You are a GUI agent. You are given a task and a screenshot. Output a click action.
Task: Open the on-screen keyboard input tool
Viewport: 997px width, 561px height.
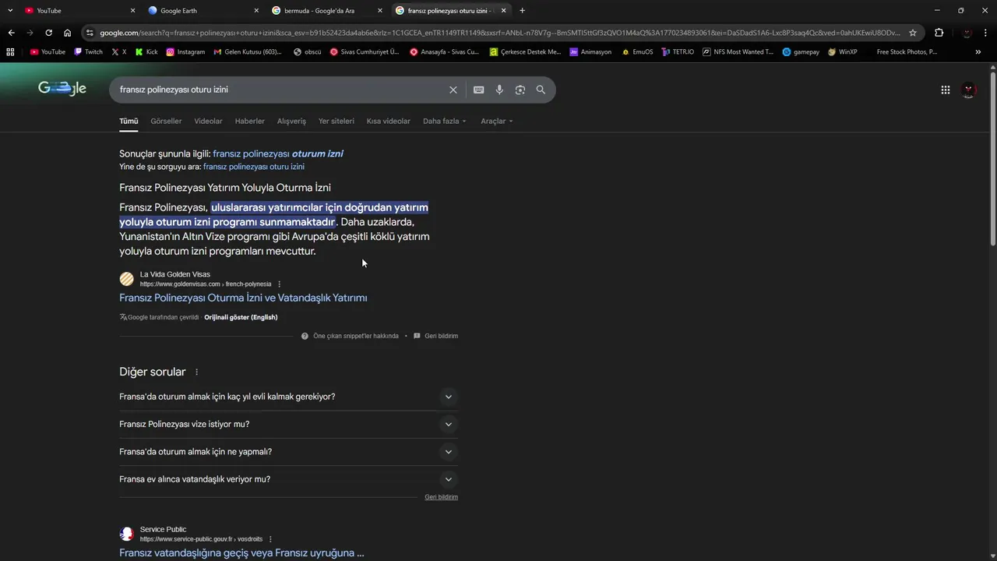coord(478,90)
